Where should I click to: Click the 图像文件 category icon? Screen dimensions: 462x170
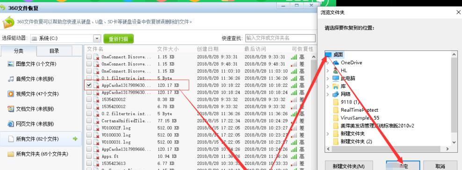click(x=11, y=64)
